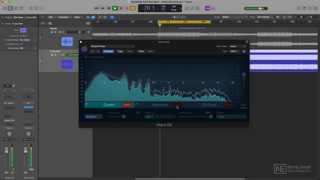The image size is (320, 180).
Task: Collapse the Track inspector disclosure triangle
Action: click(x=2, y=23)
